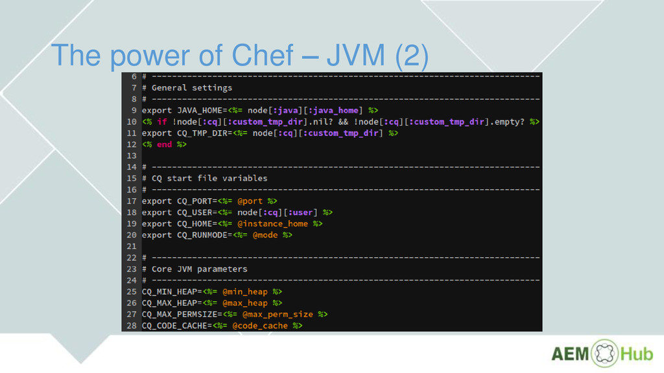Select the 'CQ_MAX_PERMSIZE=' line

click(235, 315)
